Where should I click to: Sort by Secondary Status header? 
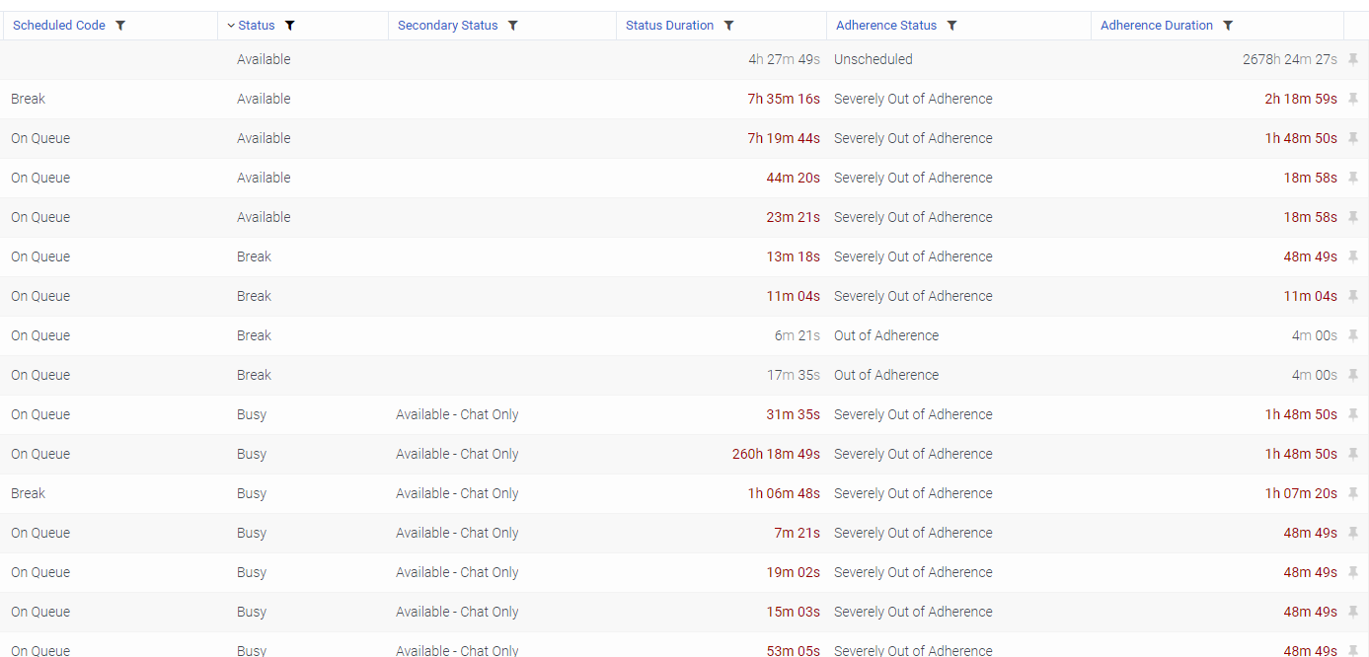point(447,26)
